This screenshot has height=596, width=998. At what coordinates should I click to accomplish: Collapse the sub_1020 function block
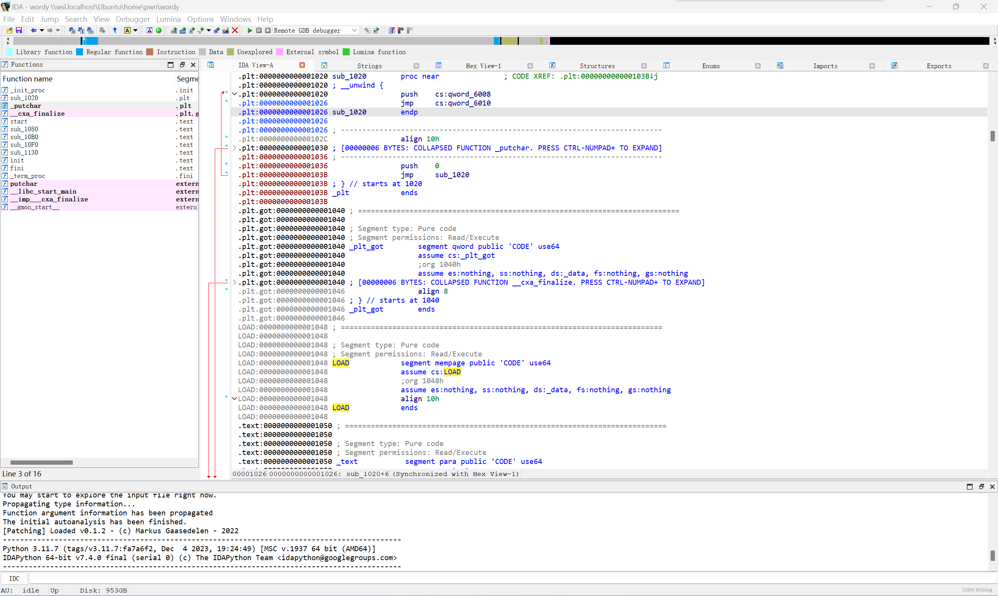pyautogui.click(x=234, y=94)
